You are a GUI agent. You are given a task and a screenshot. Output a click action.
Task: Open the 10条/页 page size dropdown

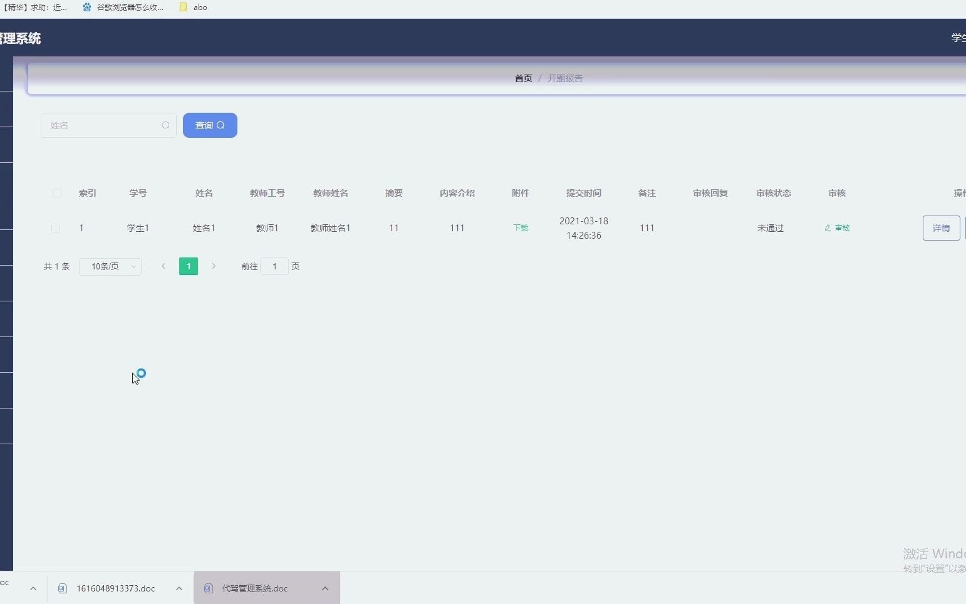coord(110,266)
